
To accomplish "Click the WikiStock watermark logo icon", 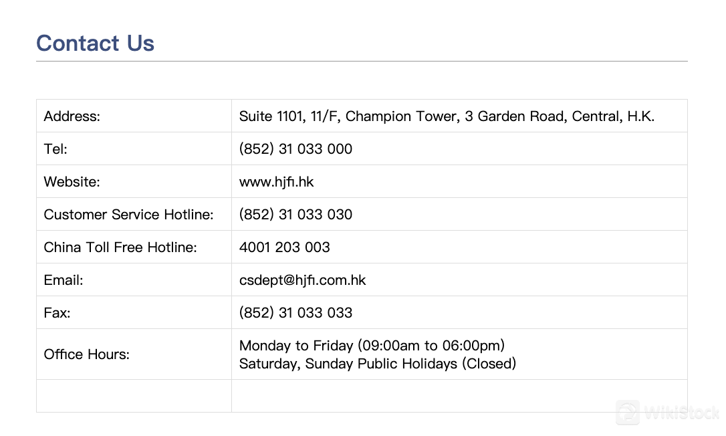I will [x=628, y=413].
